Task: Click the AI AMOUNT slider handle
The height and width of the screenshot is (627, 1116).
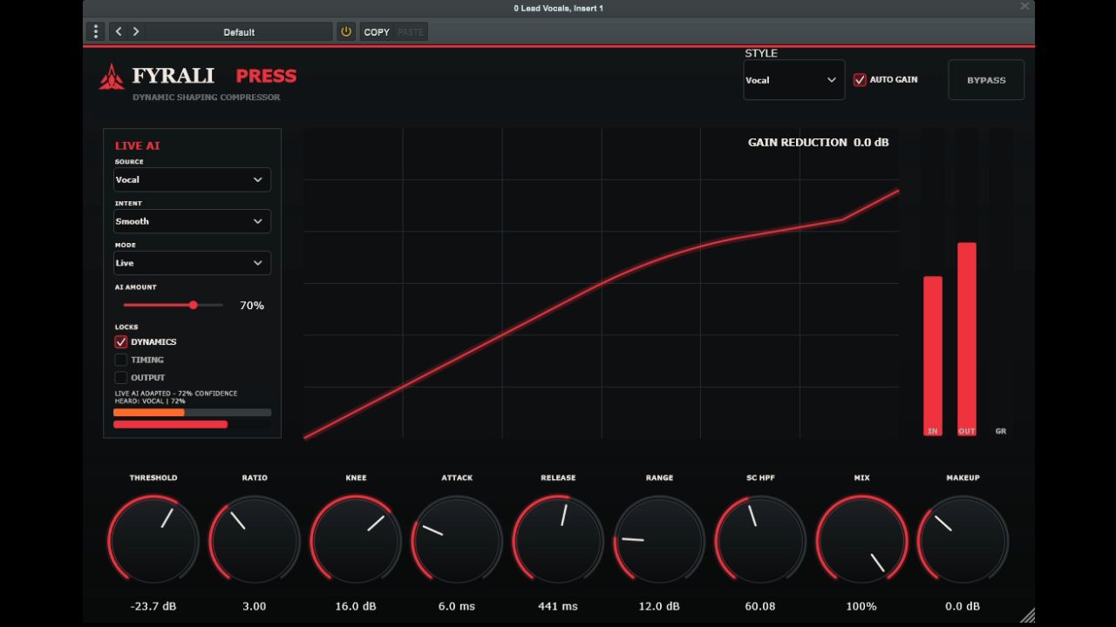Action: coord(194,305)
